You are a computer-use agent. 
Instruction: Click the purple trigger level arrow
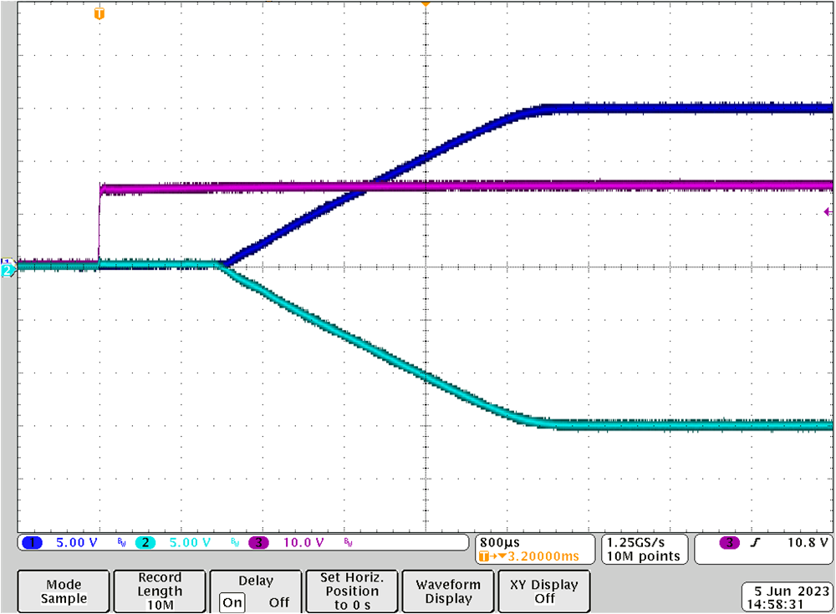[x=827, y=211]
